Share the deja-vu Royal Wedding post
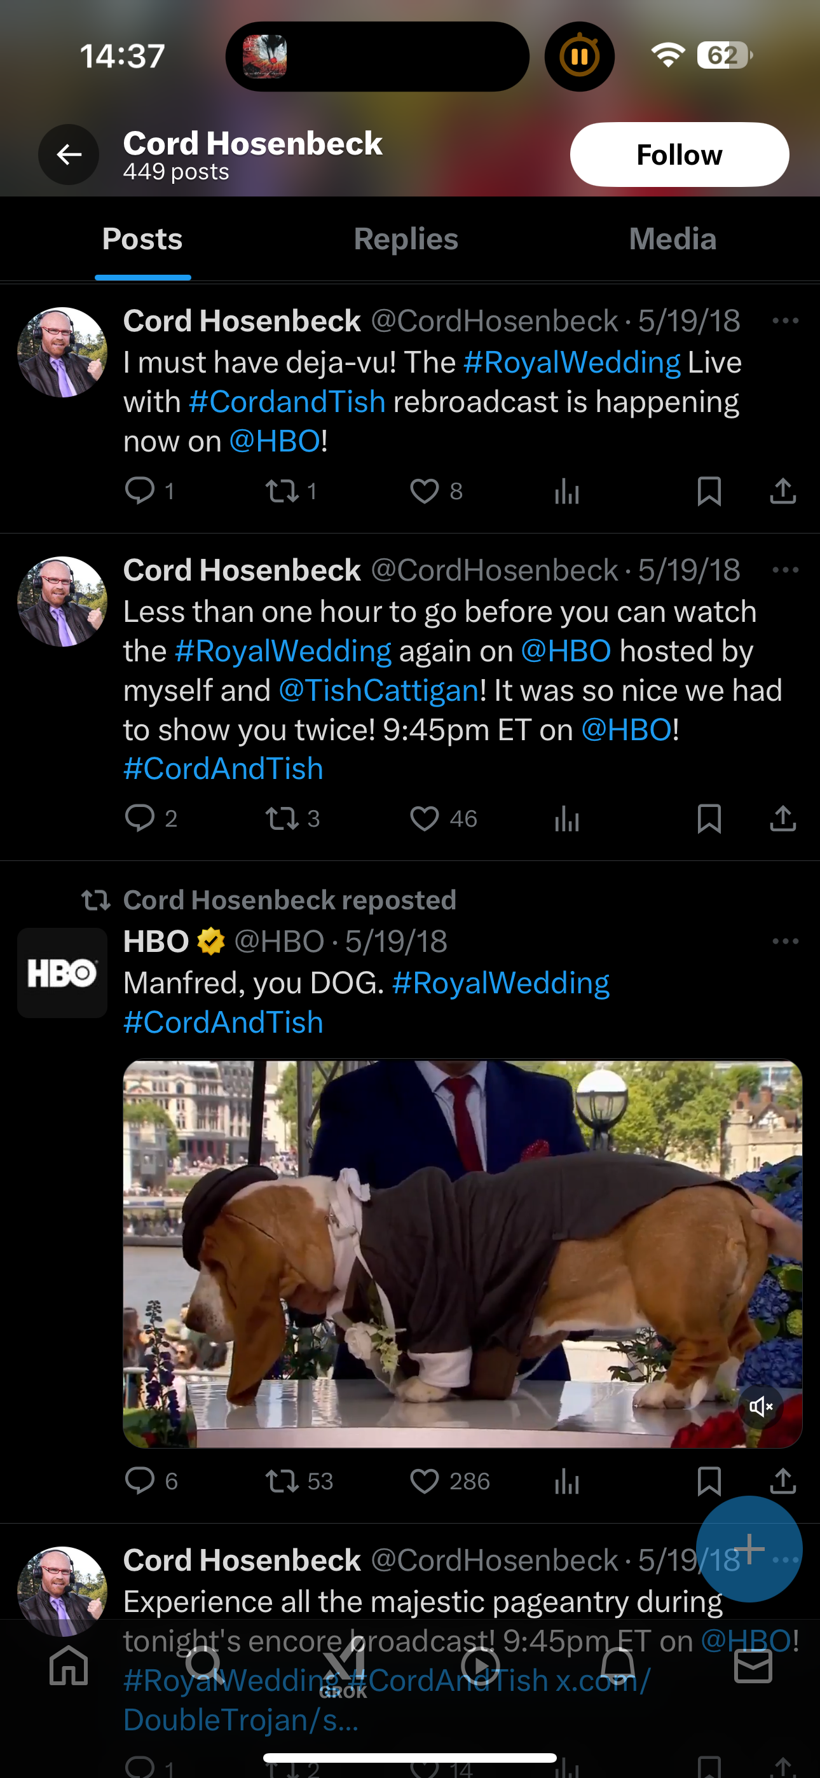Screen dimensions: 820x1778 (782, 492)
